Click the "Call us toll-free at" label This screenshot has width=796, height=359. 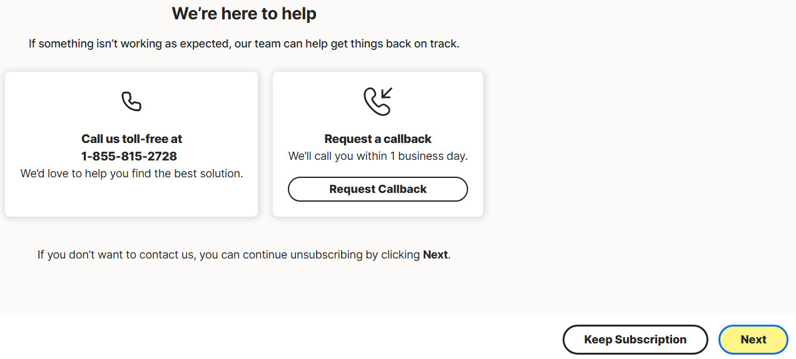[x=131, y=139]
